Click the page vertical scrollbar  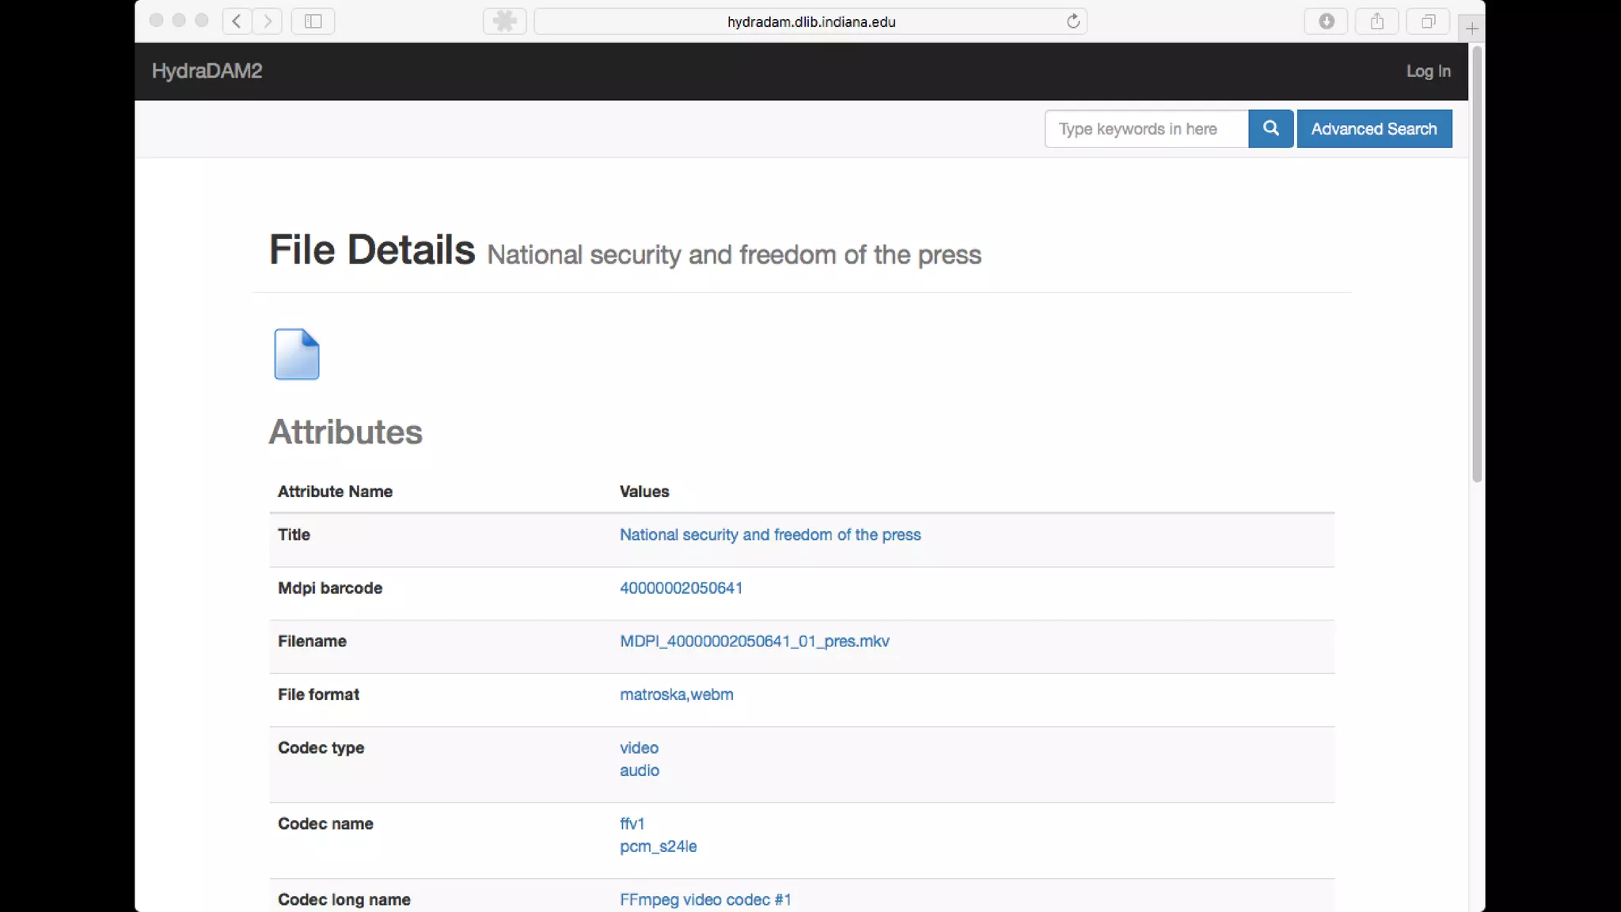click(x=1476, y=265)
